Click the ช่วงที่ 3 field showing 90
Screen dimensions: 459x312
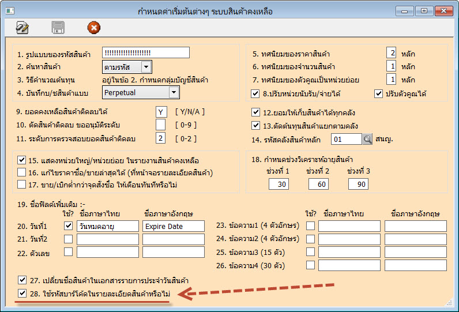pyautogui.click(x=358, y=185)
